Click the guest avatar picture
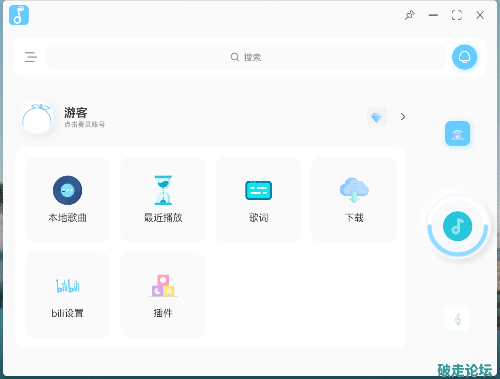This screenshot has width=500, height=379. (x=36, y=117)
